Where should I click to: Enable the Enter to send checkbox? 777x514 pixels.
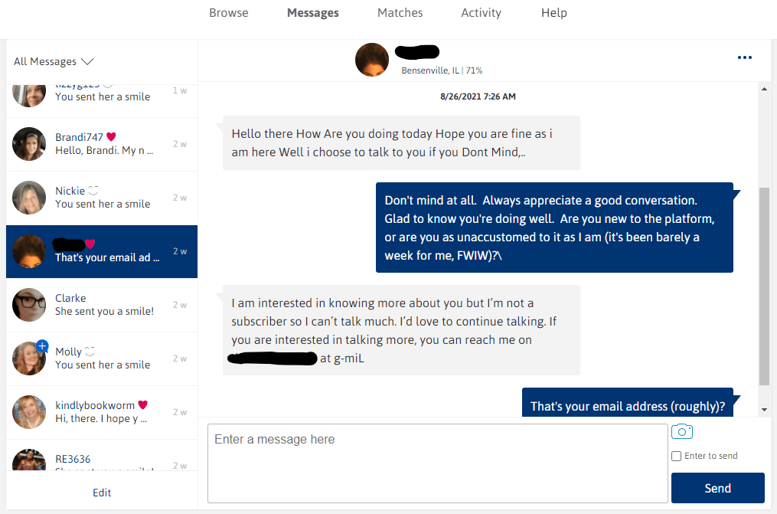(676, 457)
